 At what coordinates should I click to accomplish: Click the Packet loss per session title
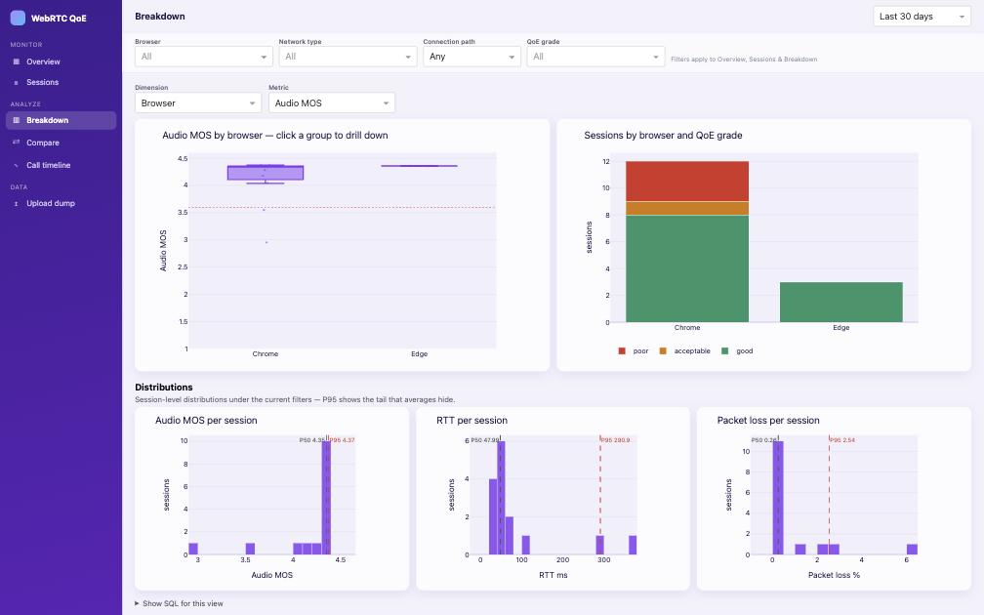768,421
